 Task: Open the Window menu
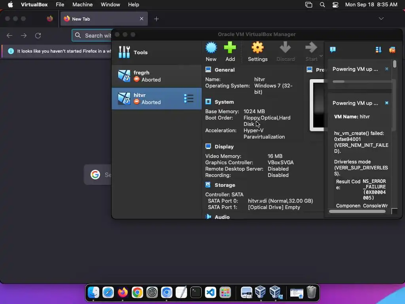point(110,5)
